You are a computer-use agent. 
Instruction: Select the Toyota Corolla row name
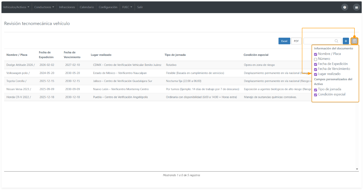point(16,81)
